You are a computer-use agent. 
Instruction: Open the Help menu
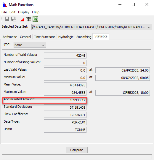[x=36, y=12]
